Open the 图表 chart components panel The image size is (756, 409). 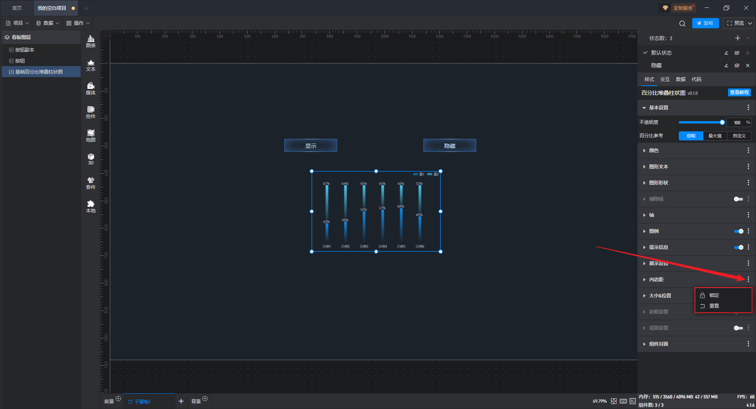pos(91,41)
